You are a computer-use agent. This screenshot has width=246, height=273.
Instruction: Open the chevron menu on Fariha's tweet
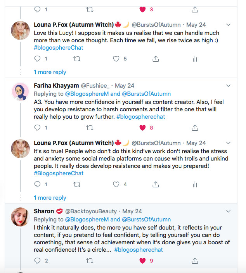coord(228,86)
